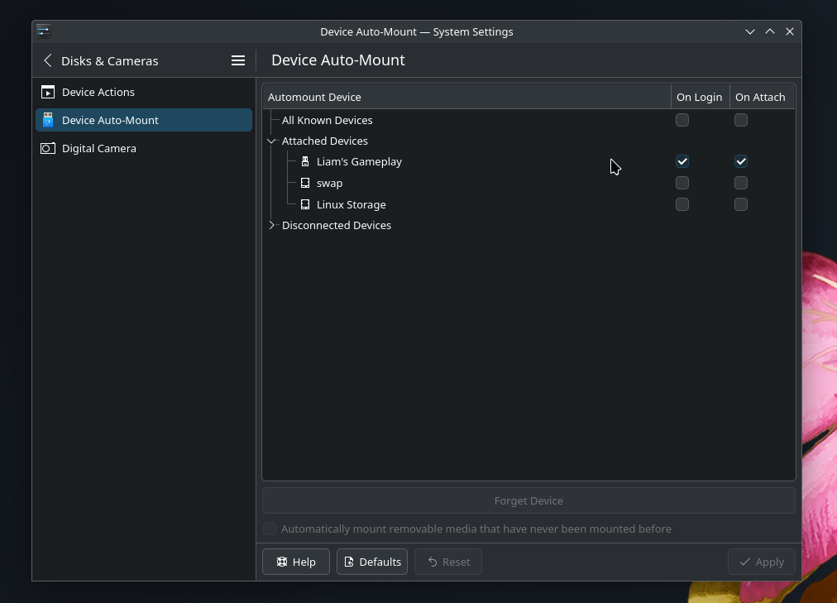Click the Digital Camera sidebar icon
This screenshot has width=837, height=603.
click(48, 148)
